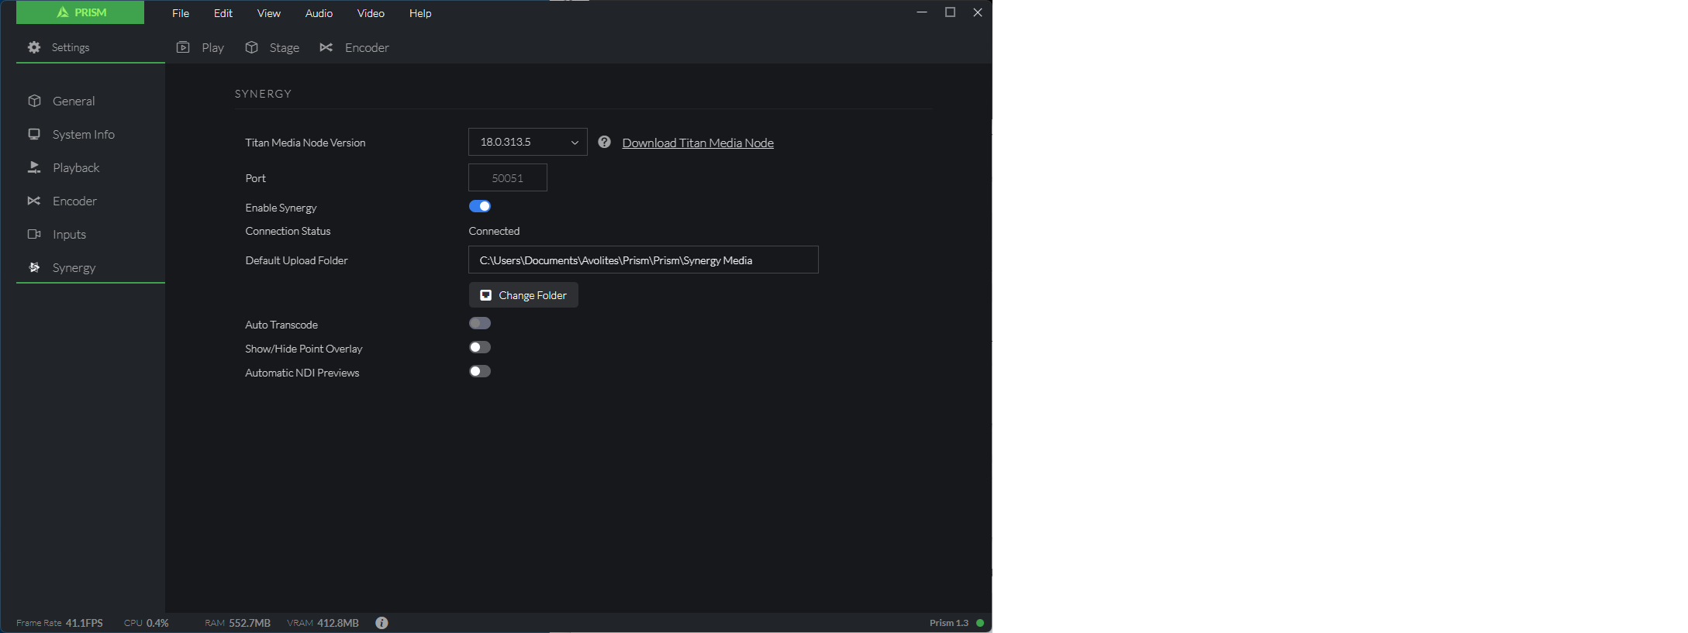Click the Encoder icon in top bar
1688x633 pixels.
click(x=326, y=47)
